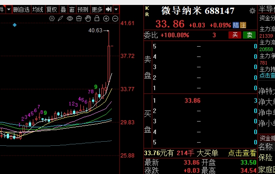
Task: Expand dropdown arrow left of 删自选
Action: point(9,9)
